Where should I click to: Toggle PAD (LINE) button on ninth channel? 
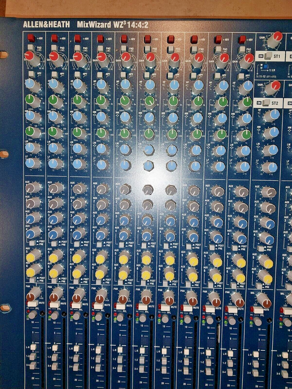click(x=218, y=50)
